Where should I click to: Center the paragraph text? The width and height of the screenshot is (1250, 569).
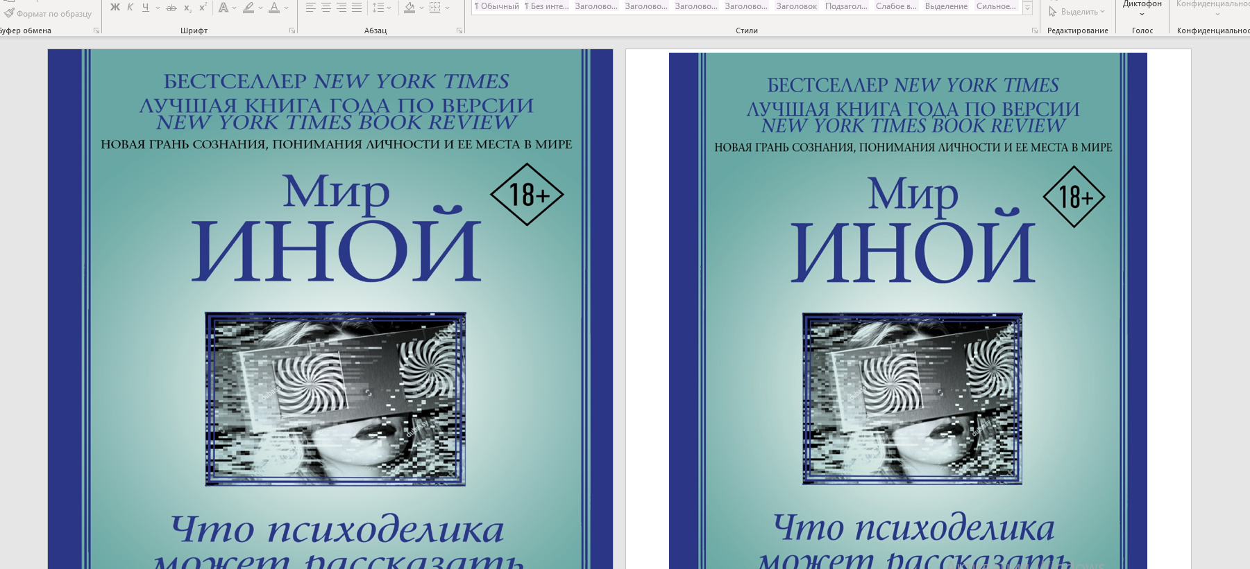point(326,8)
